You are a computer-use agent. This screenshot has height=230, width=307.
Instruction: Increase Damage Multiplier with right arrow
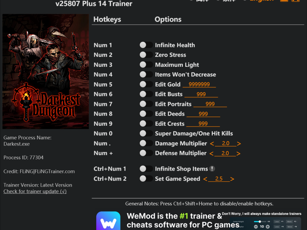click(239, 144)
